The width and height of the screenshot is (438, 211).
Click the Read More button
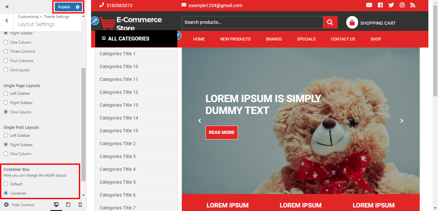tap(222, 132)
